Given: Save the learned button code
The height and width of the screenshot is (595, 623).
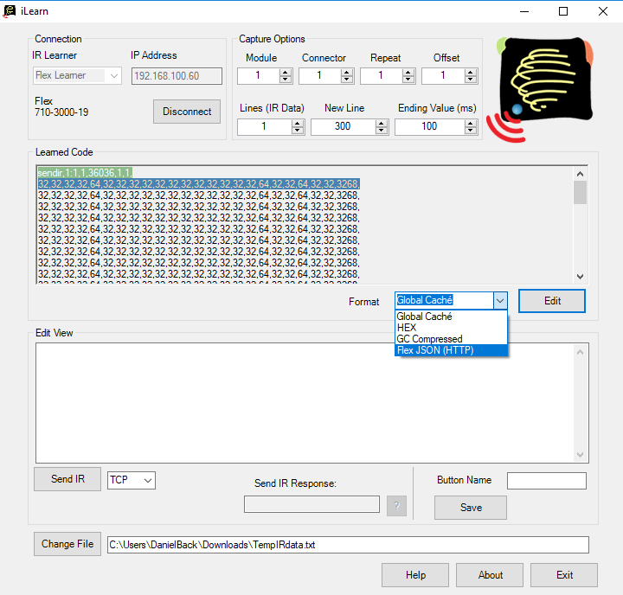Looking at the screenshot, I should point(471,508).
